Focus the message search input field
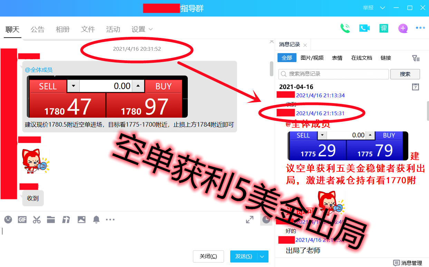Viewport: 429px width, 267px height. (x=334, y=74)
